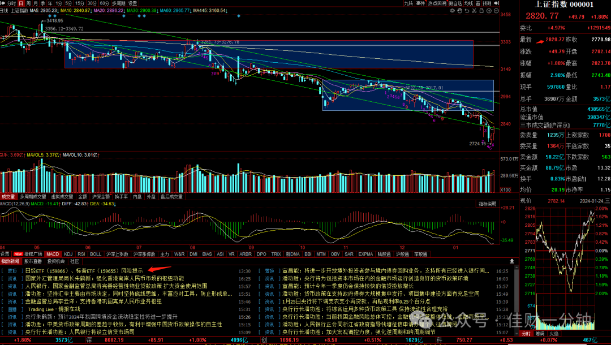Screen dimensions: 611x345
Task: Click the 指标说明 indicator description button
Action: click(488, 204)
